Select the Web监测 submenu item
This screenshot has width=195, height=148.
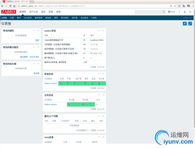(28, 18)
